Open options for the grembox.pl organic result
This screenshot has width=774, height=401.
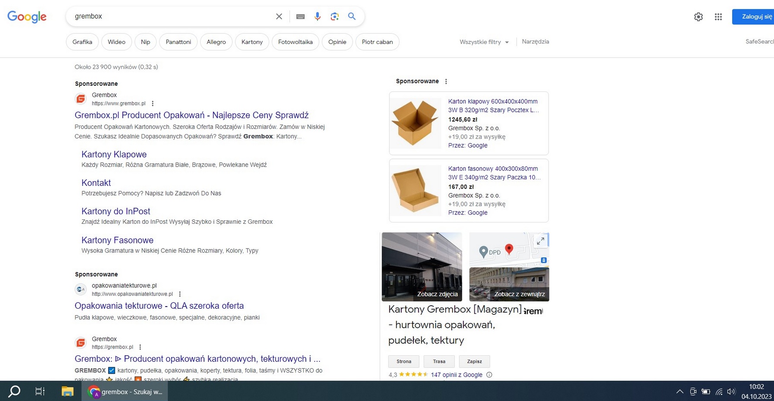(x=140, y=347)
